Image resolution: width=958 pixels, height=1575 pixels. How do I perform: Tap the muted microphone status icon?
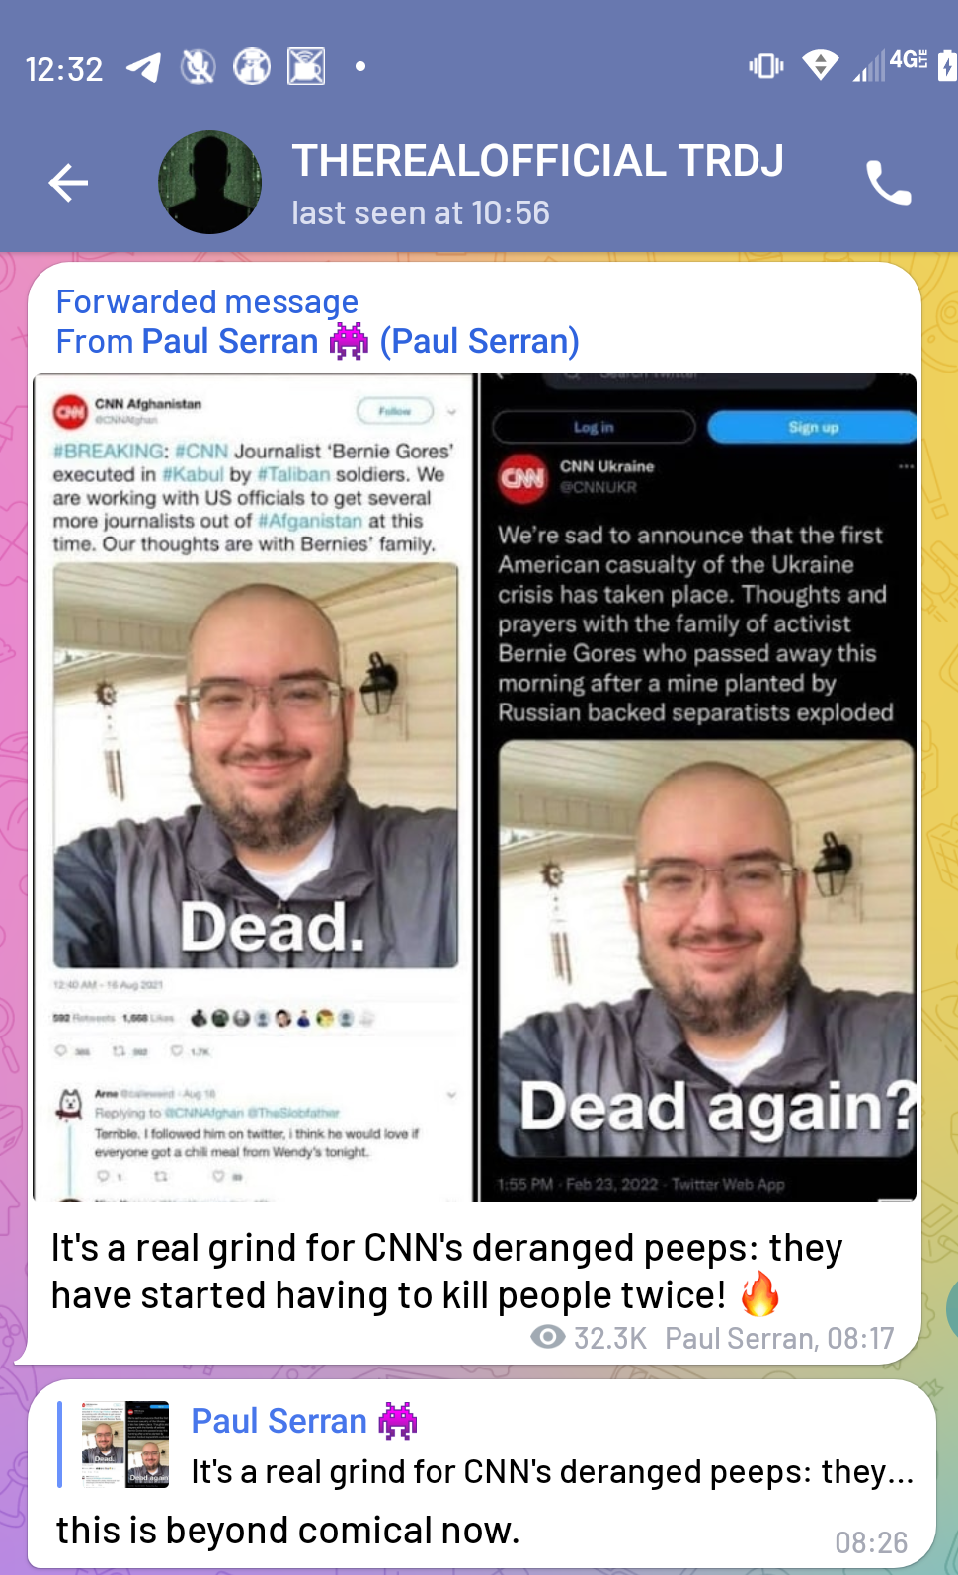(x=199, y=67)
